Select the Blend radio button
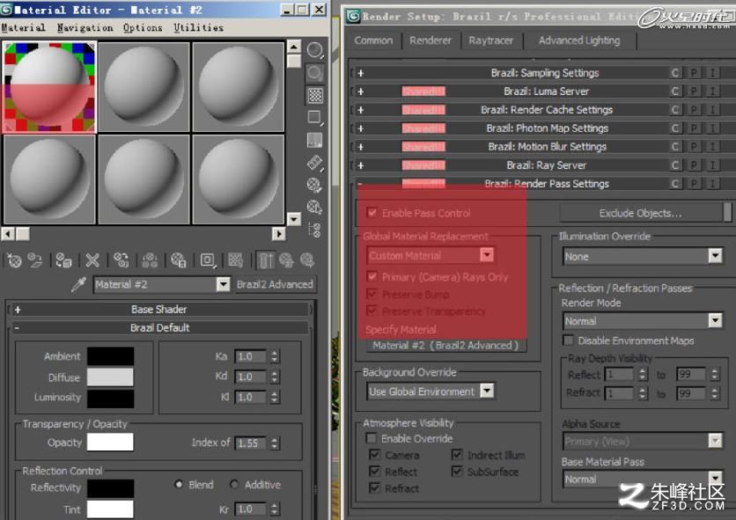 click(x=179, y=484)
